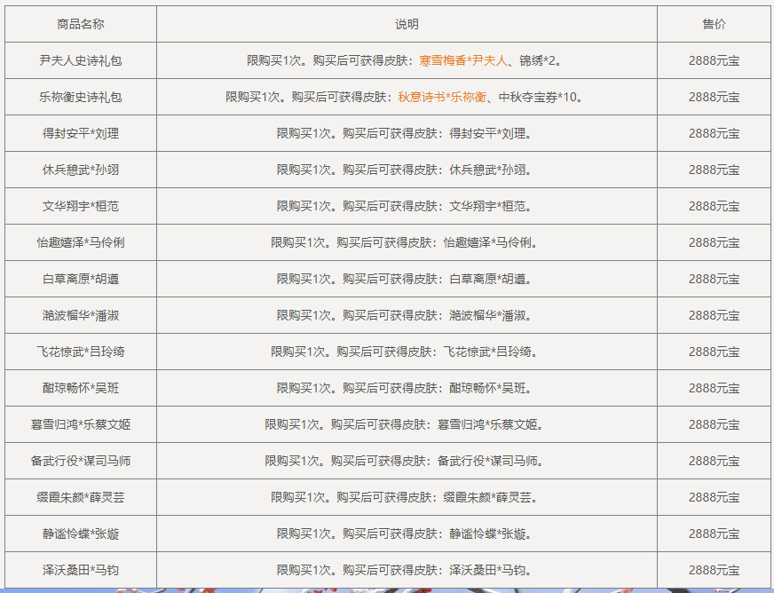Viewport: 774px width, 593px height.
Task: Select 白草离原*胡遵 in the product name column
Action: pyautogui.click(x=81, y=279)
